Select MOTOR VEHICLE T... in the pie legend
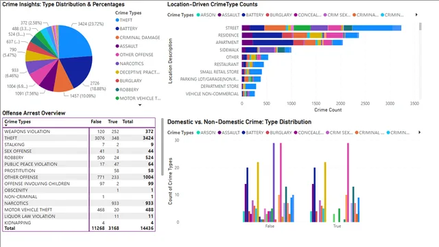 pyautogui.click(x=139, y=98)
